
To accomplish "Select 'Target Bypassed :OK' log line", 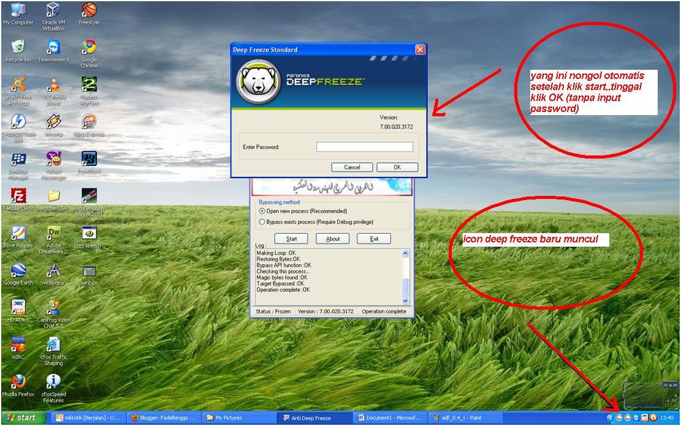I will [280, 284].
